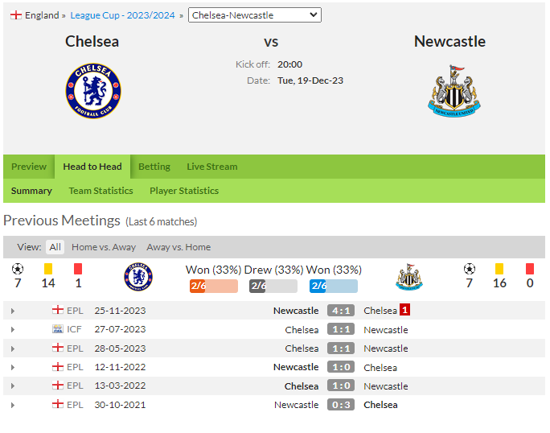Viewport: 550px width, 433px height.
Task: Click the orange 2/6 Chelsea wins bar
Action: (x=214, y=286)
